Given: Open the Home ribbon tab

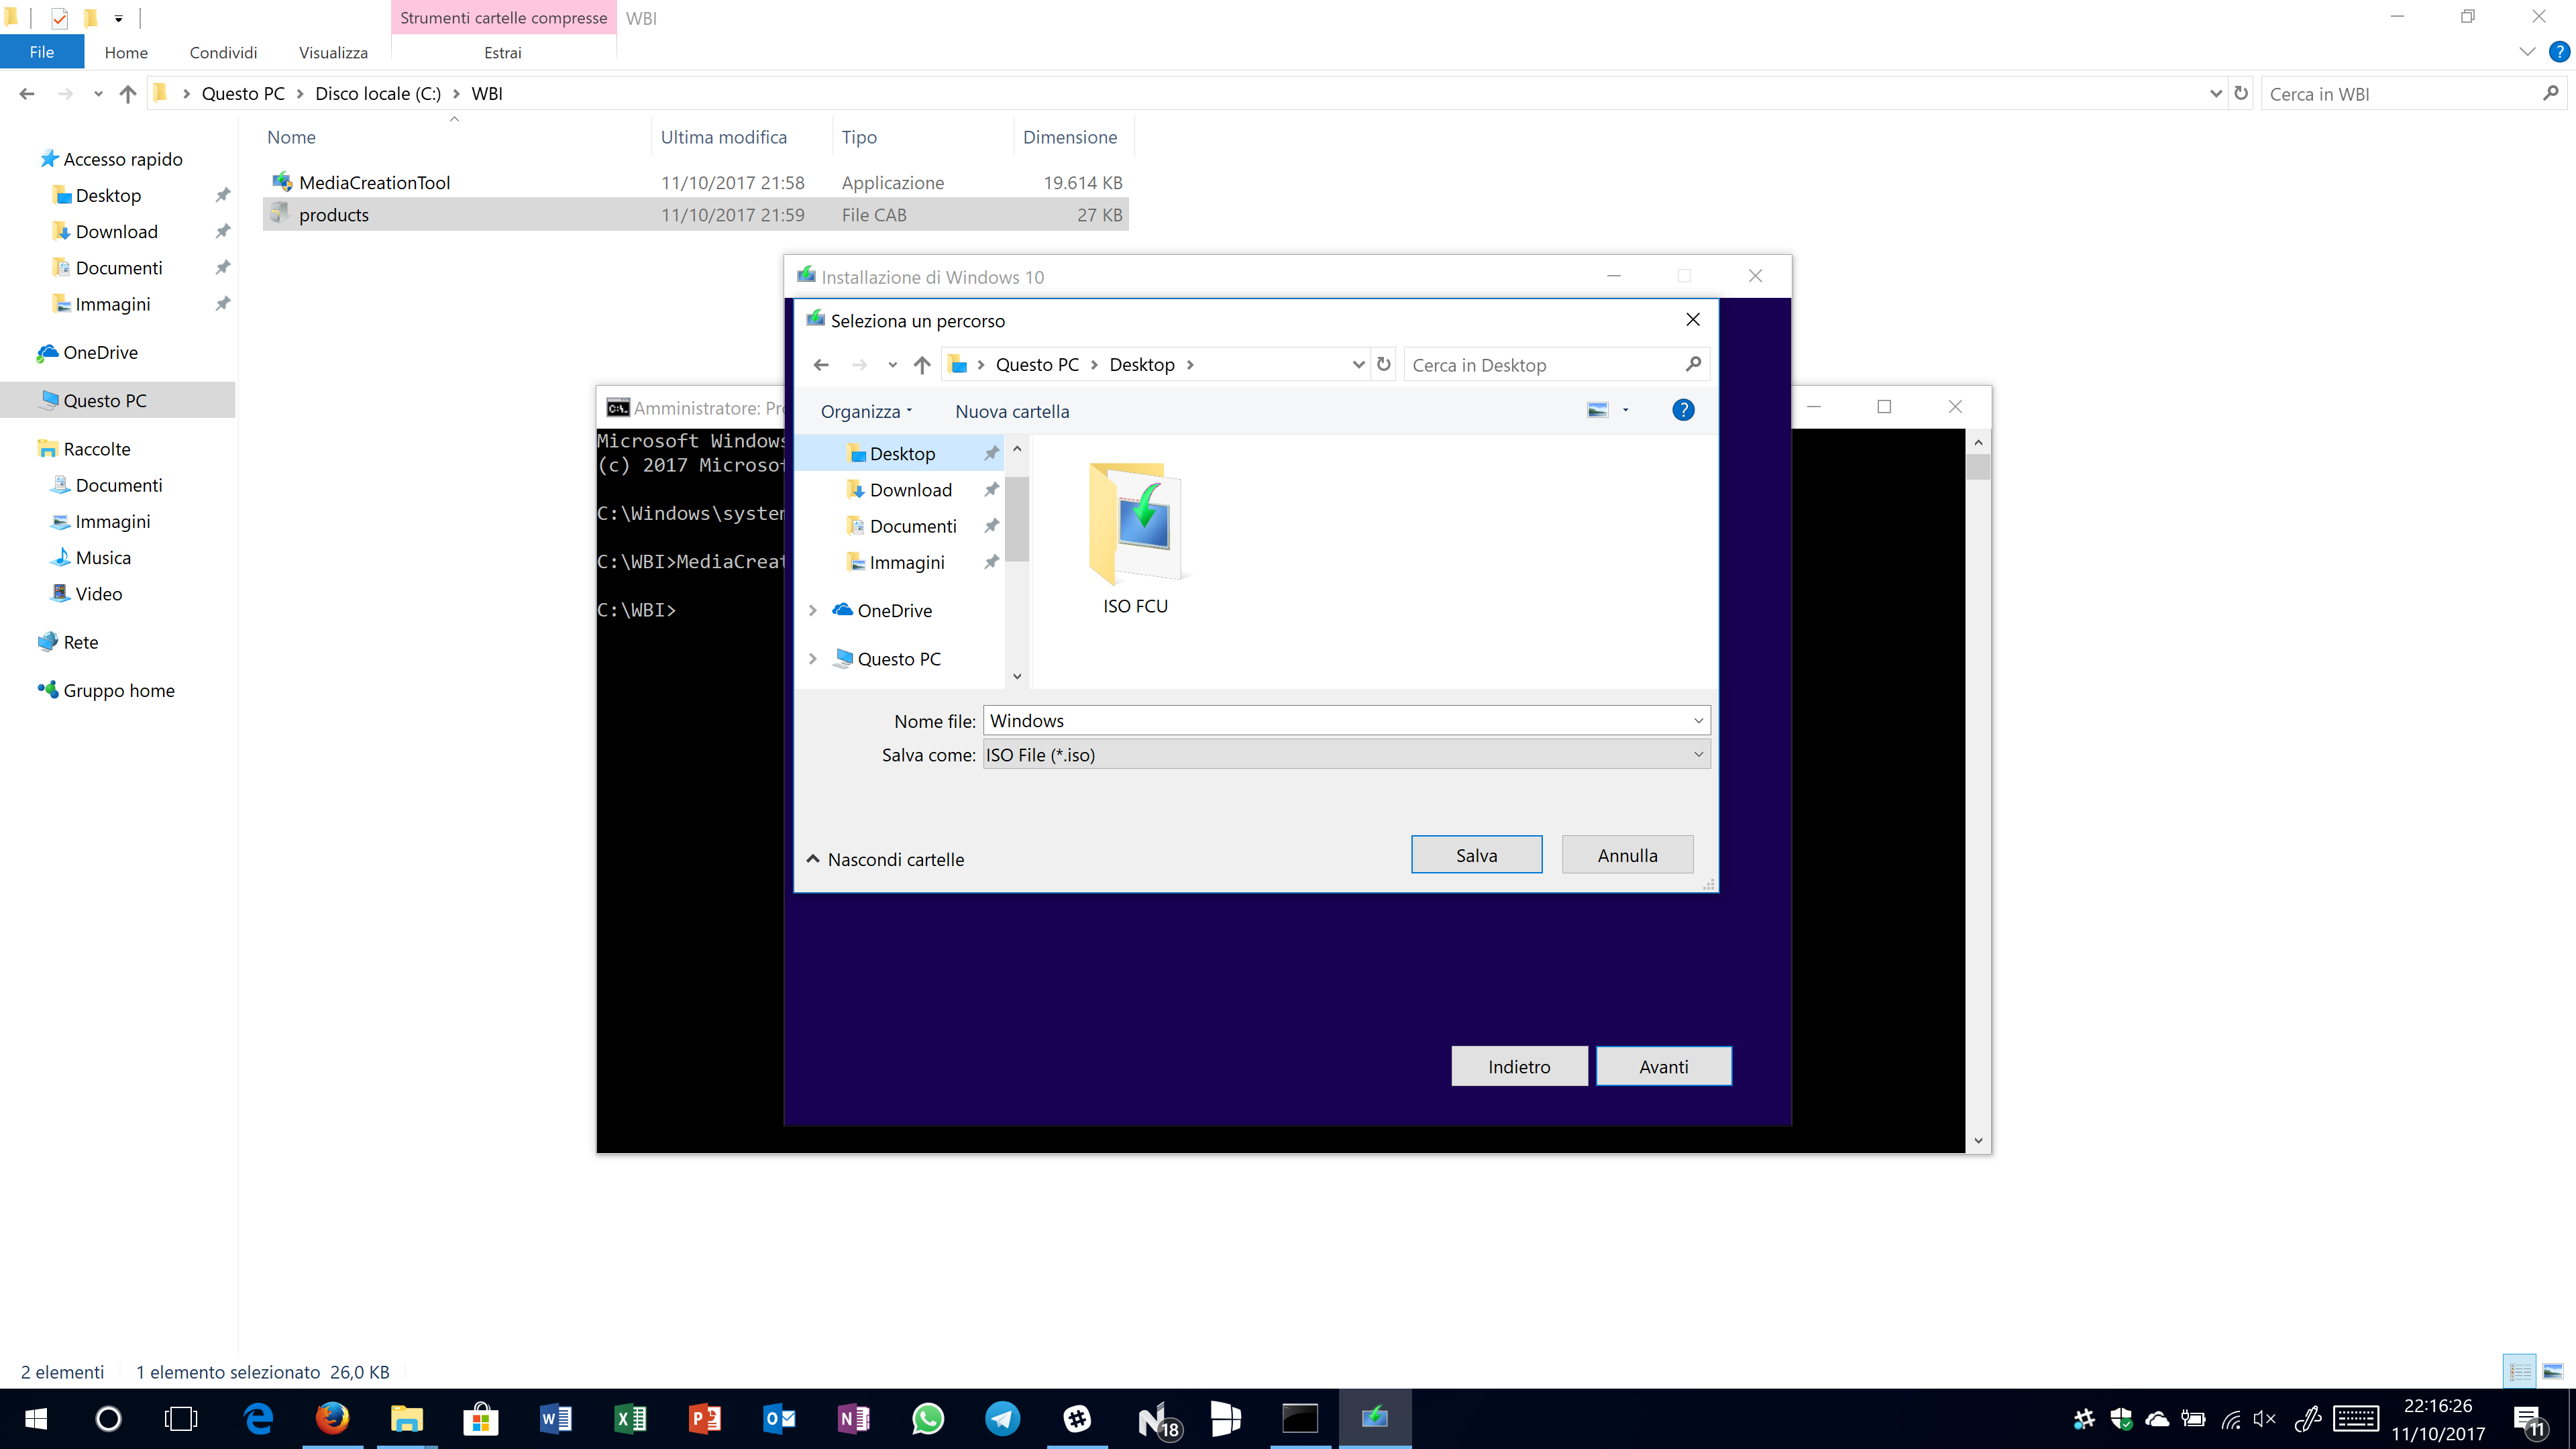Looking at the screenshot, I should 126,52.
